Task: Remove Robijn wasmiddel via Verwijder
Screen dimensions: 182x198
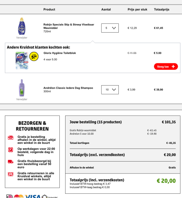Action: [x=22, y=38]
